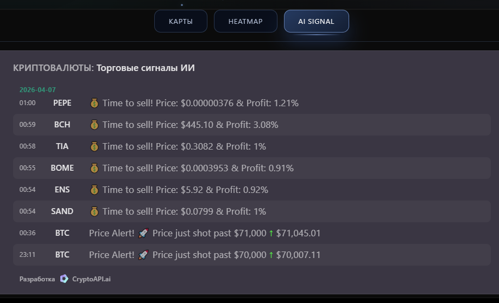
Task: Click the rocket icon in $70,000 alert
Action: tap(143, 255)
